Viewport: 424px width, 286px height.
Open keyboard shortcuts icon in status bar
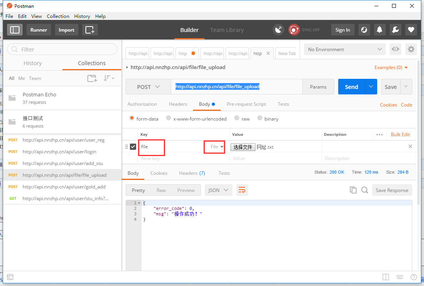click(400, 277)
